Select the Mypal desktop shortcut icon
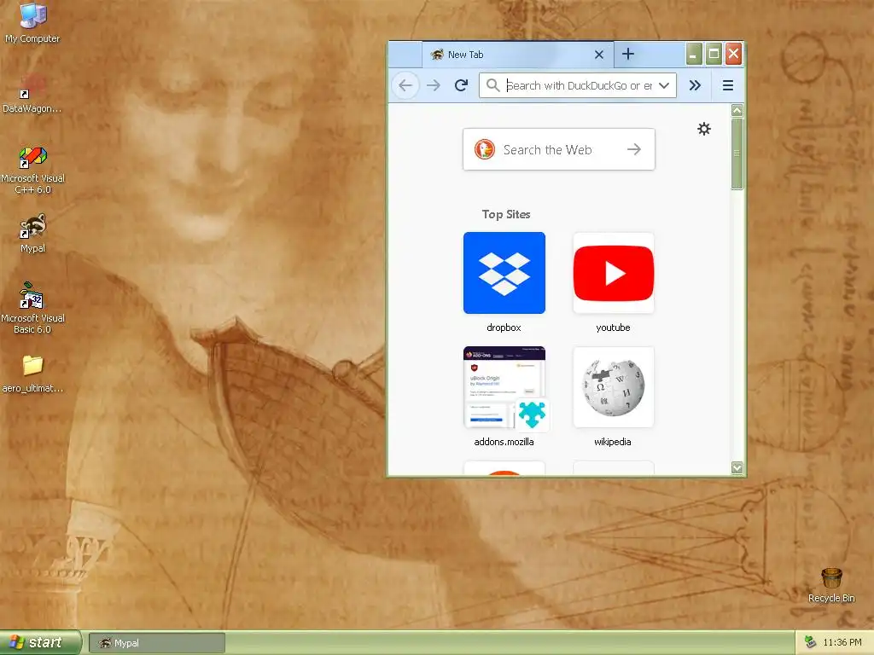 [x=32, y=233]
